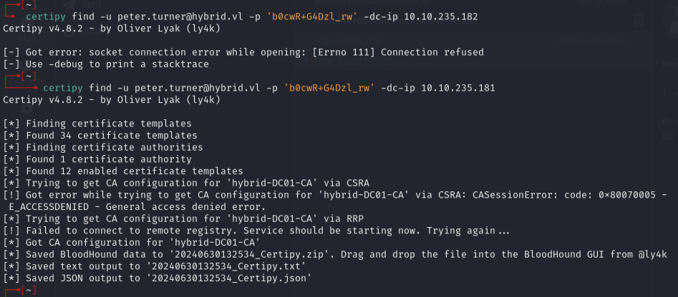The height and width of the screenshot is (297, 678).
Task: Click the 'Found 34 certificate templates' line
Action: tap(100, 136)
